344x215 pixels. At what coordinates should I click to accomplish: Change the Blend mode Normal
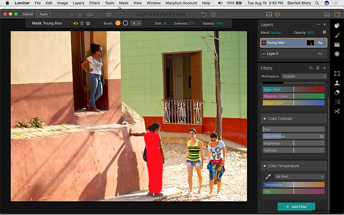276,33
